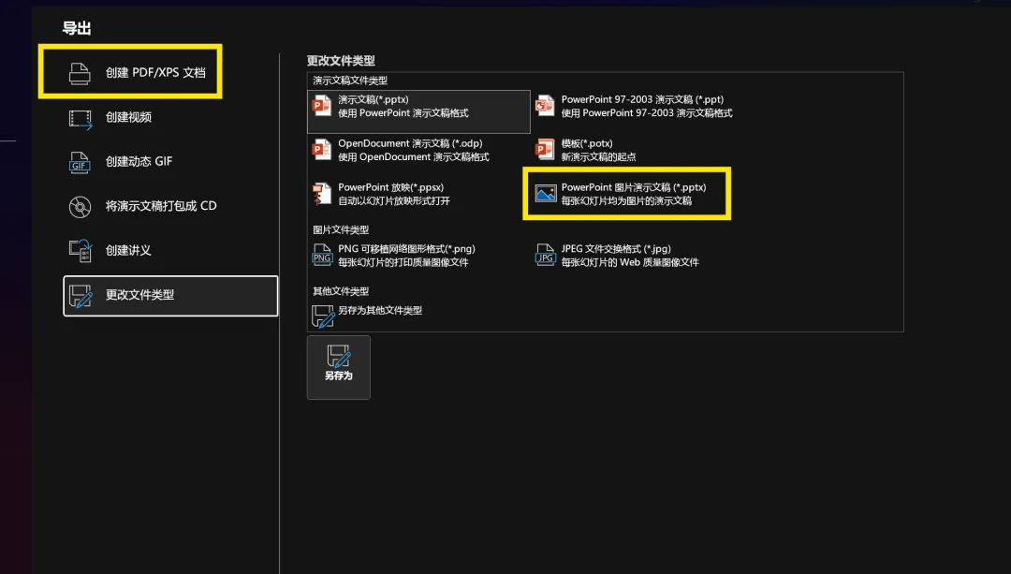Click the PowerPoint 97-2003 (*.ppt) file icon
Screen dimensions: 1011x574
coord(544,106)
